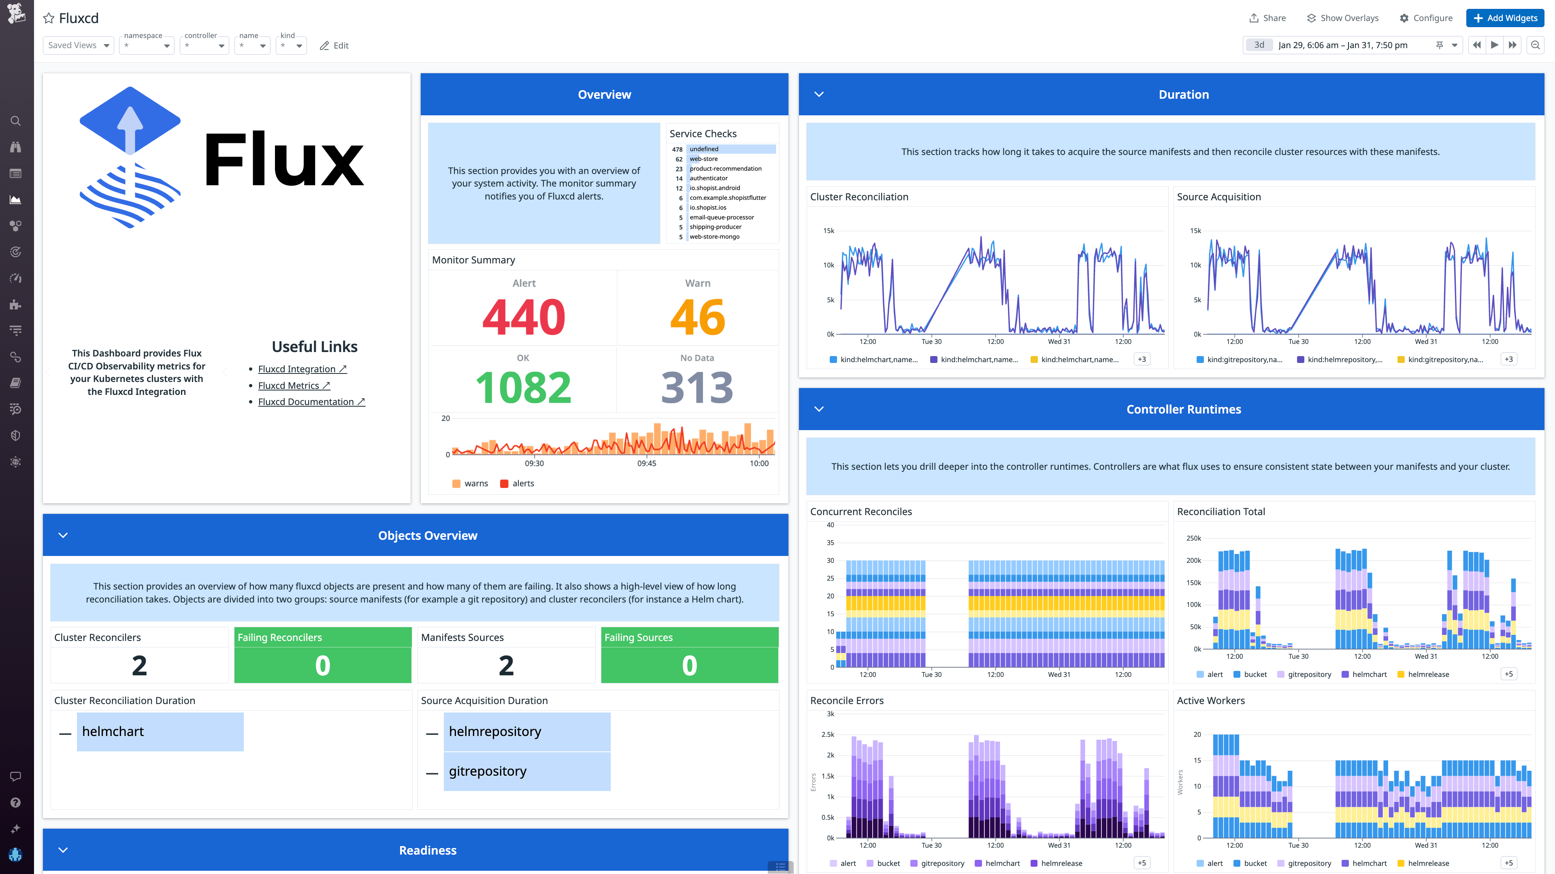The height and width of the screenshot is (874, 1555).
Task: Open the Security shield icon in the sidebar
Action: click(x=16, y=435)
